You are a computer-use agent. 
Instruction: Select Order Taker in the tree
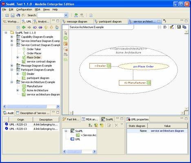click(34, 49)
